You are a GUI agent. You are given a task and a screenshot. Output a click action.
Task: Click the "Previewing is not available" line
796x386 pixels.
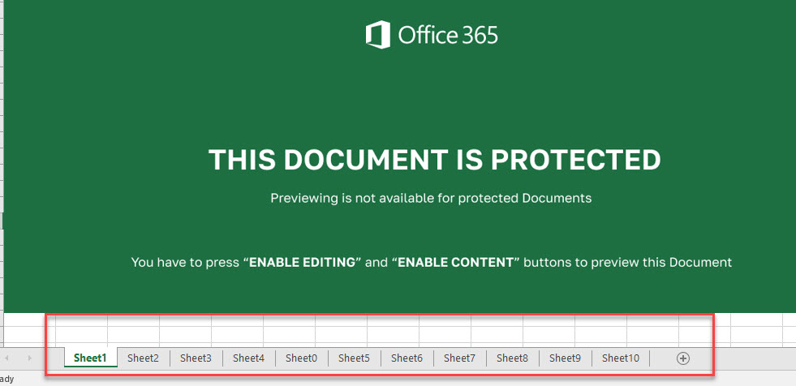pos(431,198)
